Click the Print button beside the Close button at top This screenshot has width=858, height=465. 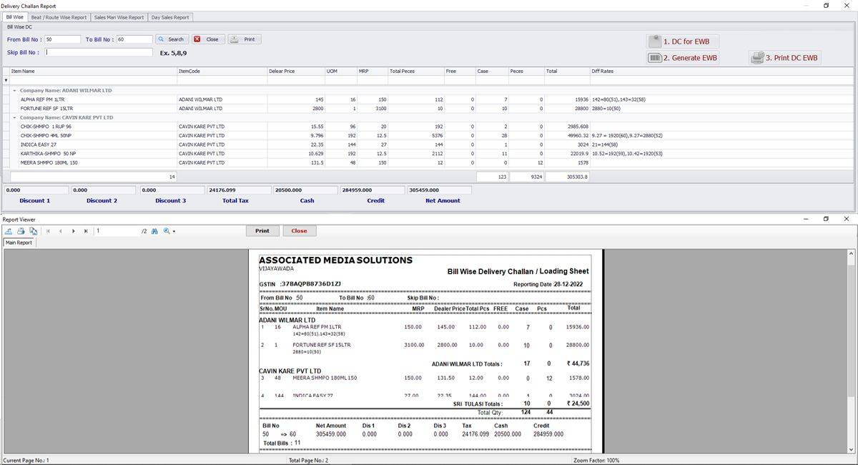click(245, 39)
